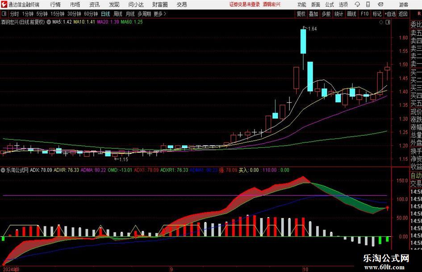Click the 游客 guest account label
Screen dimensions: 422x272
tap(404, 4)
